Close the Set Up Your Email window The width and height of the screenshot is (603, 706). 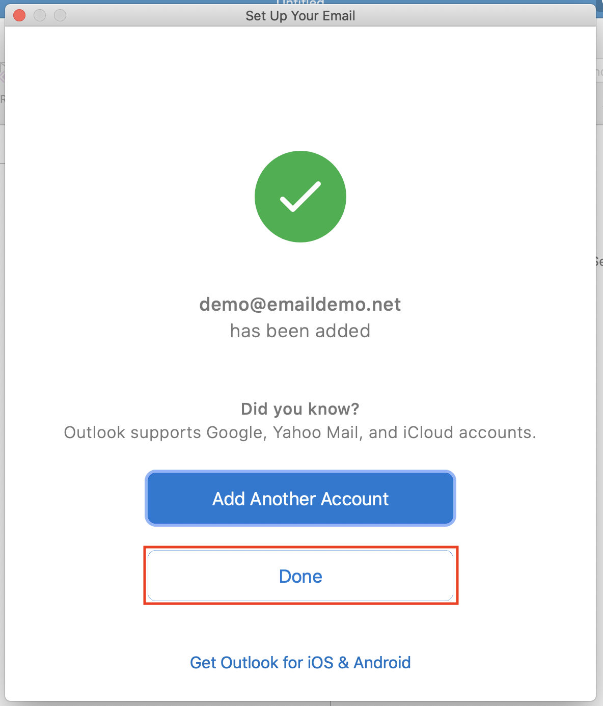coord(19,15)
